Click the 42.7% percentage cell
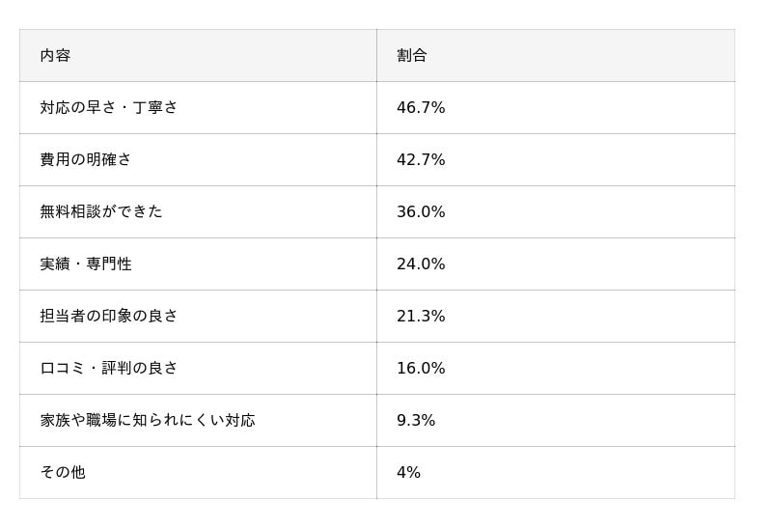772x528 pixels. click(421, 160)
